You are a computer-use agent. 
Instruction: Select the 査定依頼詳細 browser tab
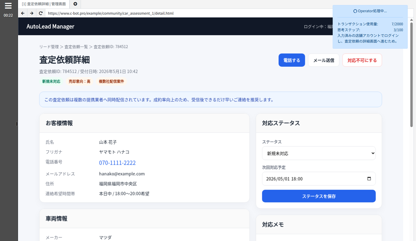coord(44,4)
